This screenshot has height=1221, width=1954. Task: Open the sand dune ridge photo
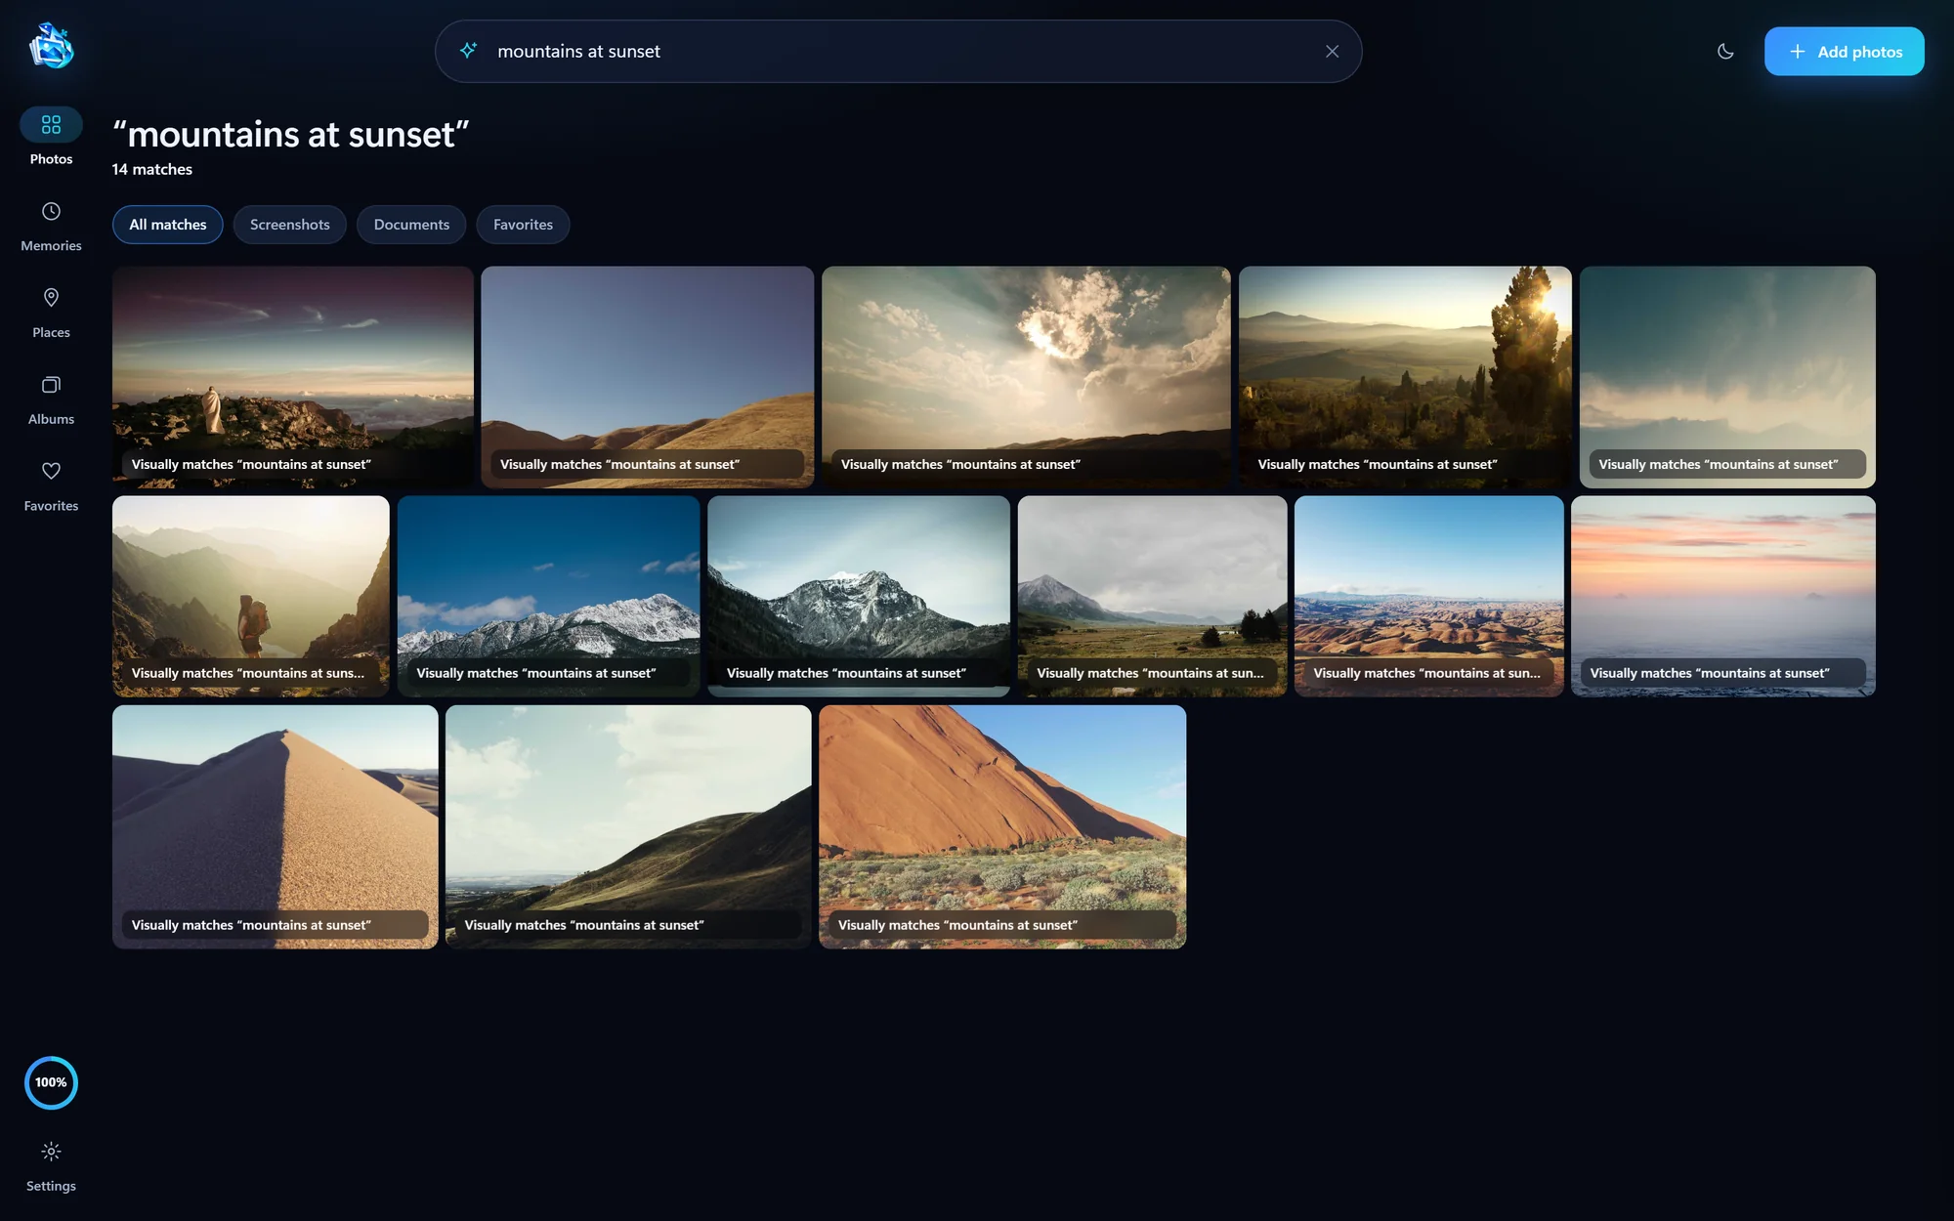(x=276, y=826)
